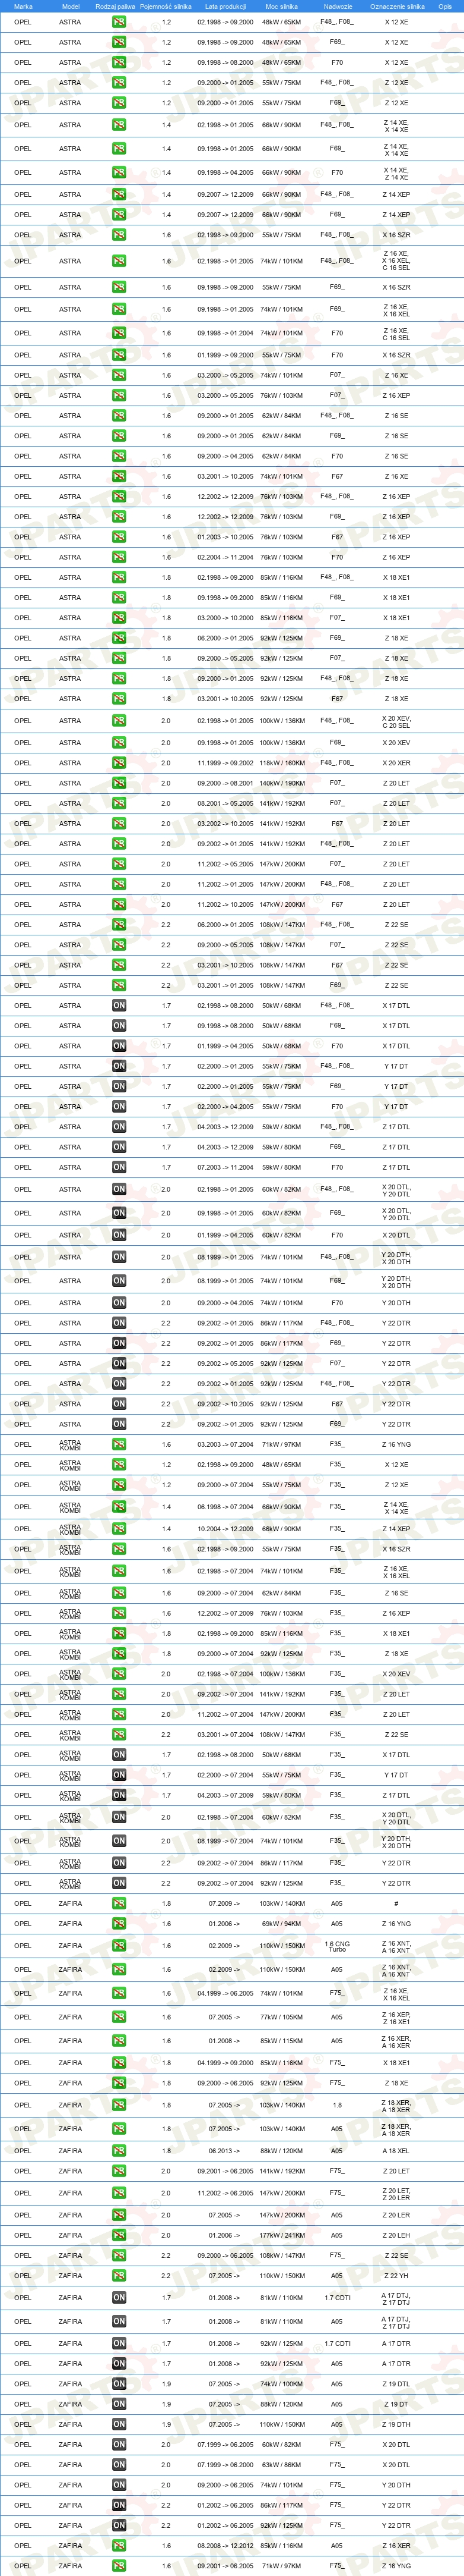Click diesel ON icon in Astra Kombi X 17 DTL row
Viewport: 464px width, 2576px height.
[119, 1755]
